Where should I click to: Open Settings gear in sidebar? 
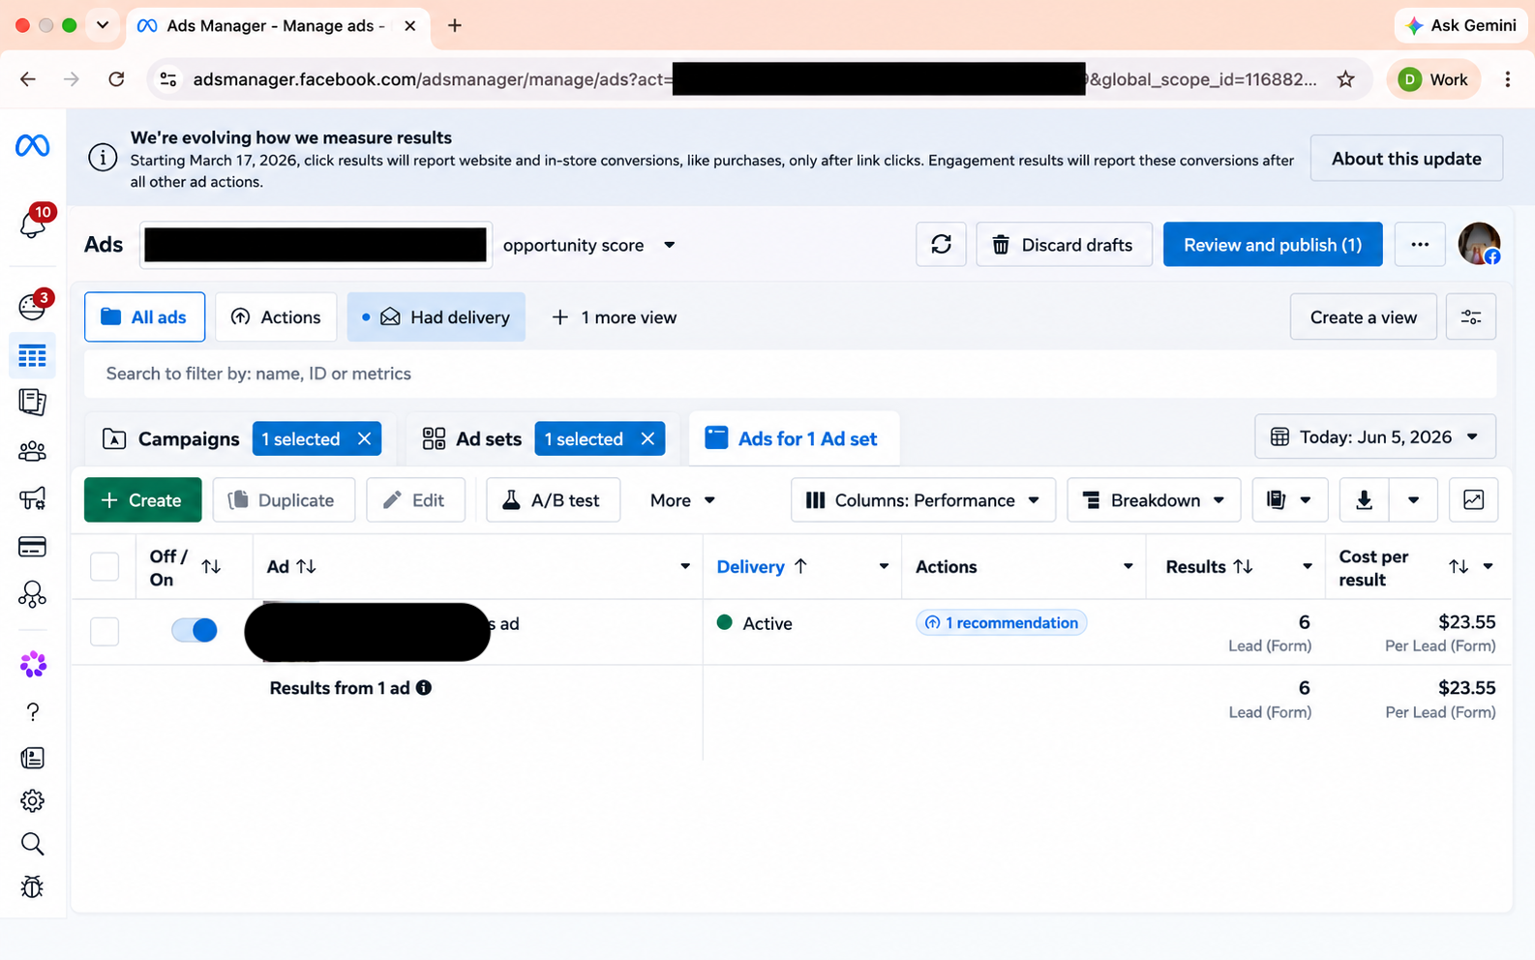point(32,801)
